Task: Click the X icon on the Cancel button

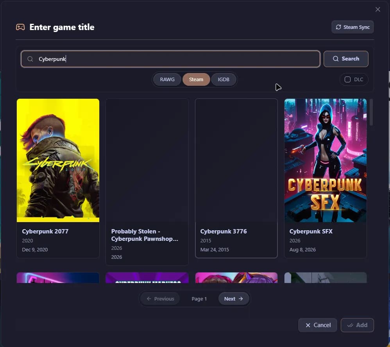Action: click(308, 325)
